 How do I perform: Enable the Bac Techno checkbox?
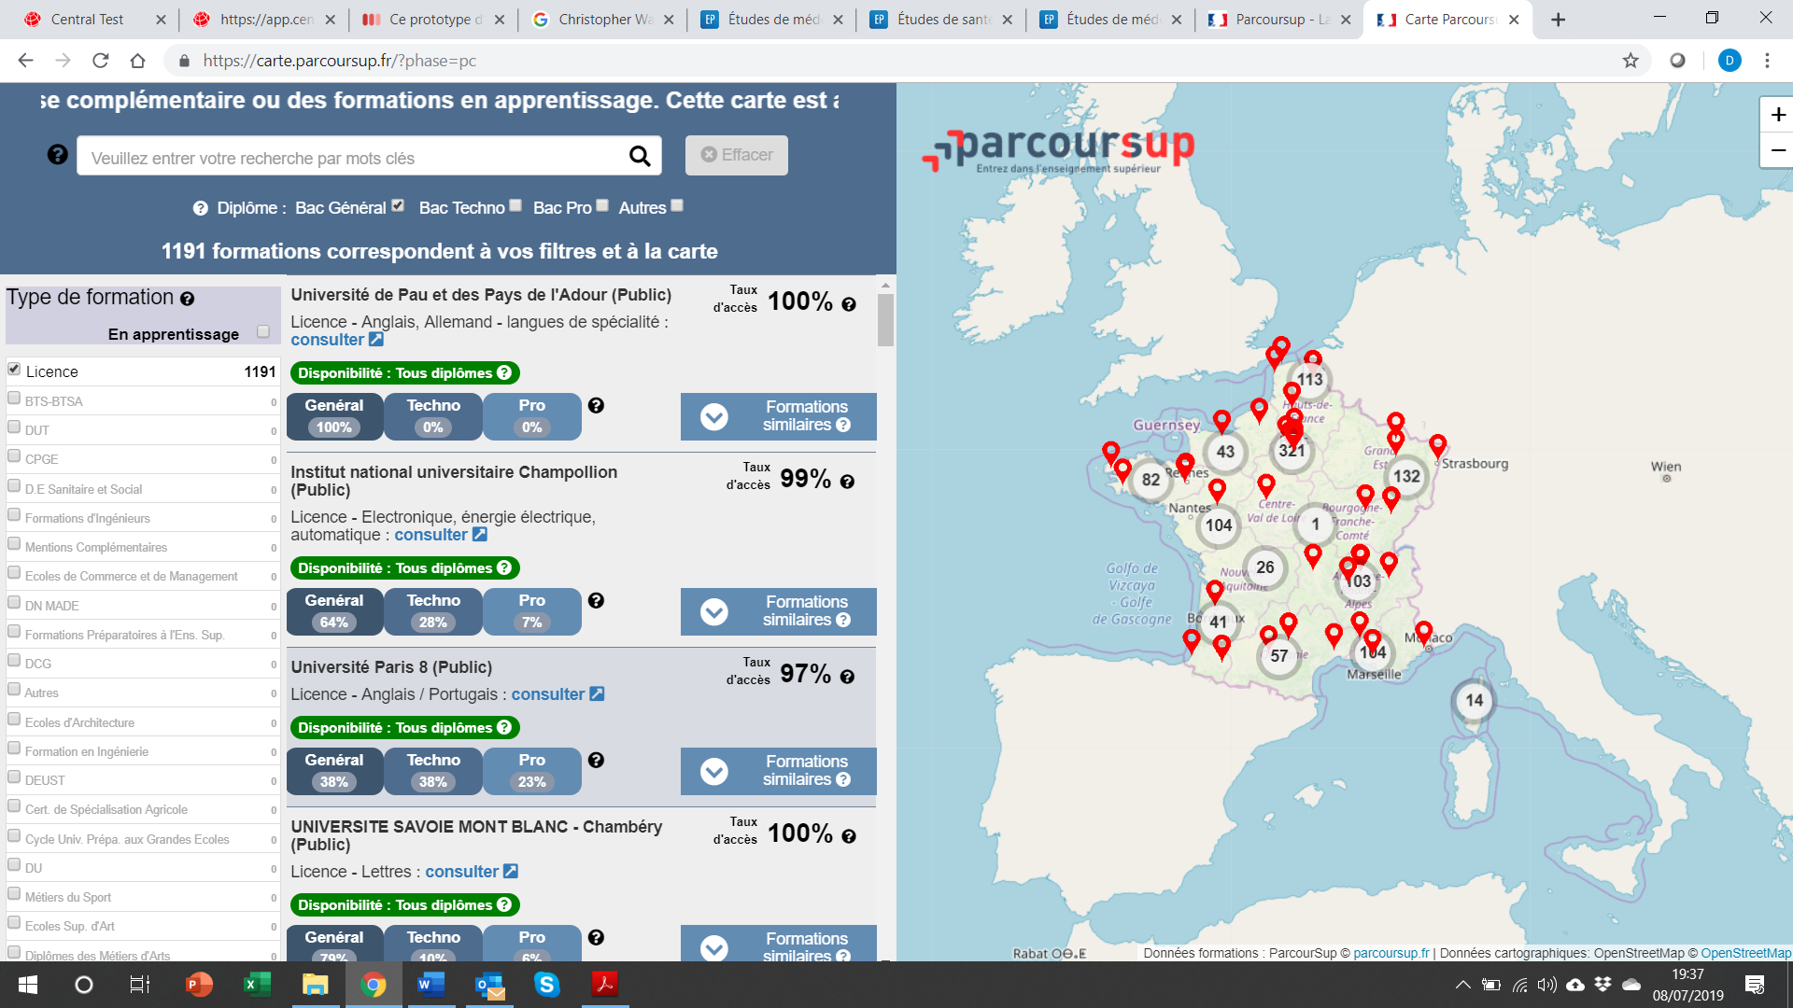515,206
